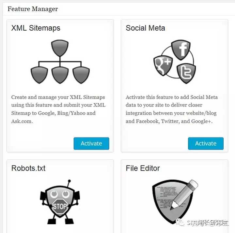Click the Feature Manager panel heading

[x=33, y=9]
